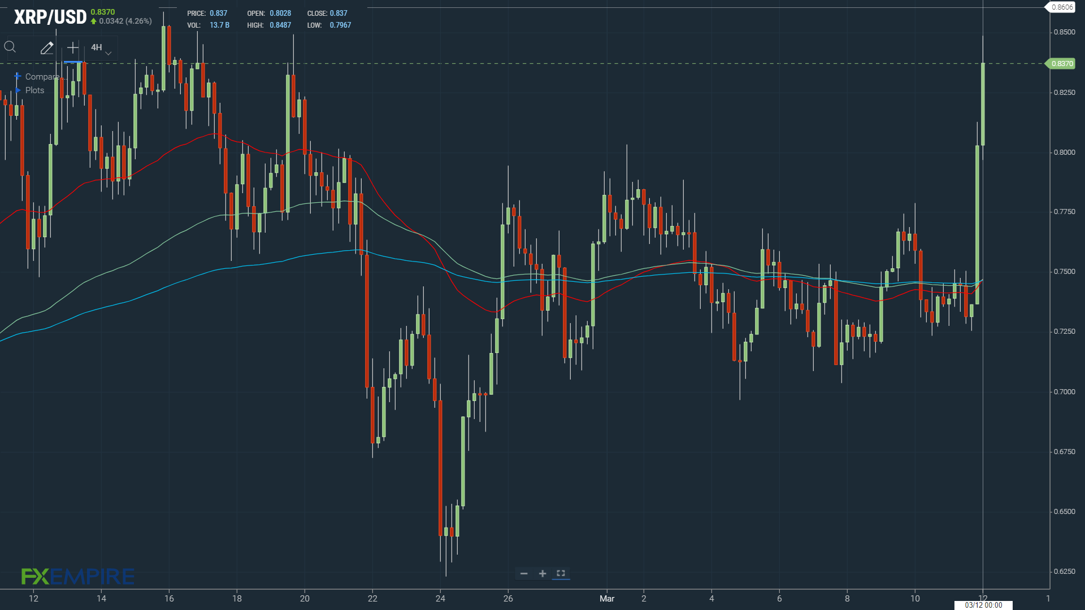Click the 0.8606 top price tag
The image size is (1085, 610).
[1061, 7]
